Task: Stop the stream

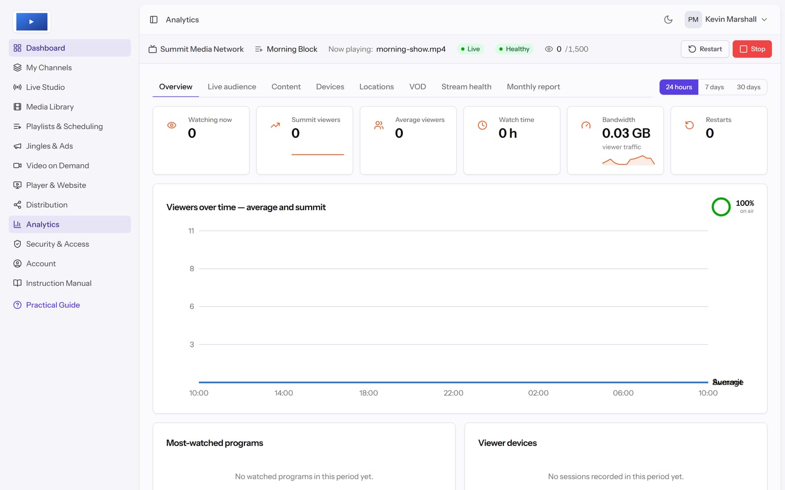Action: (752, 49)
